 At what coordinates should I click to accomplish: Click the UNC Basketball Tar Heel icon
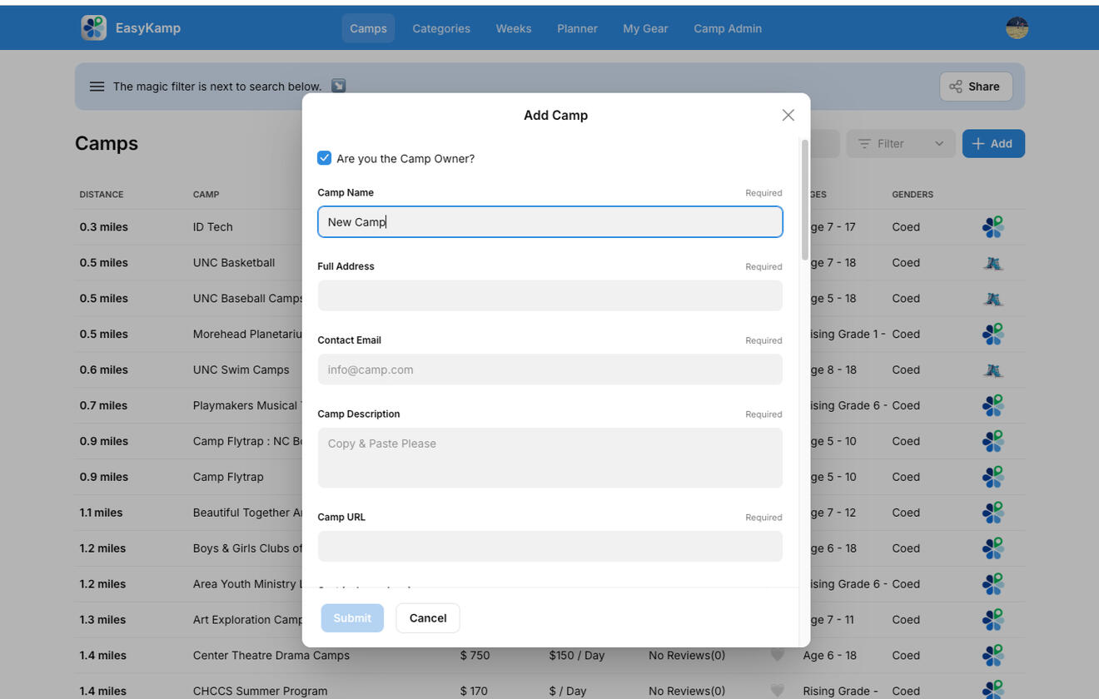click(x=992, y=263)
